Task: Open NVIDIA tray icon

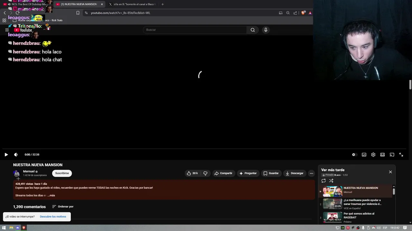Action: 342,228
